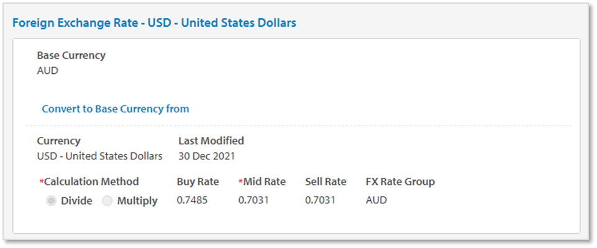Click the Last Modified label
This screenshot has height=248, width=597.
[x=211, y=141]
